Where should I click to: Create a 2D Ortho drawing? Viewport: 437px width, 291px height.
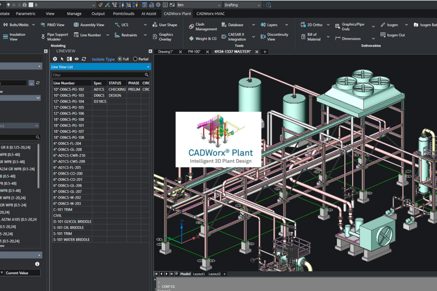(x=312, y=25)
